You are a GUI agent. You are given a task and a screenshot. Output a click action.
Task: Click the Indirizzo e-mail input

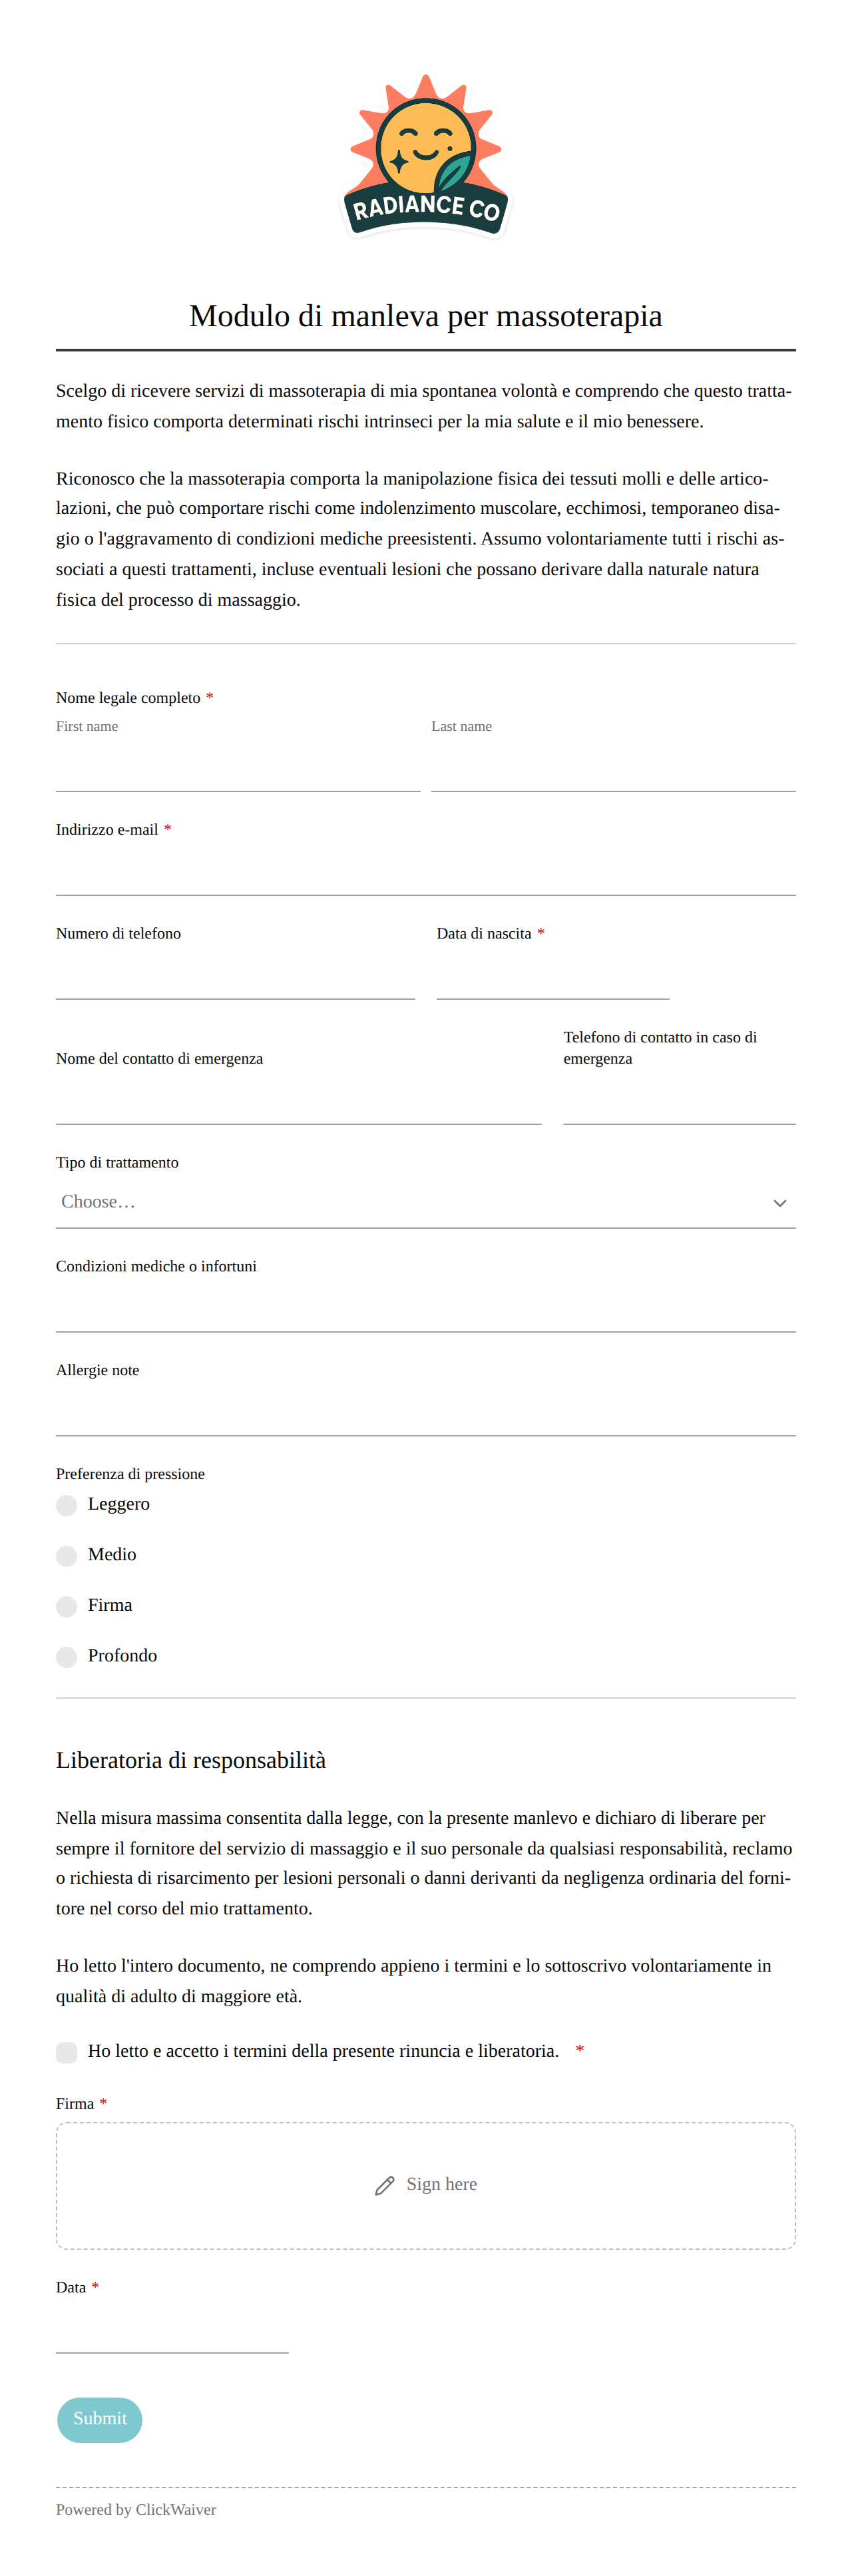point(426,871)
